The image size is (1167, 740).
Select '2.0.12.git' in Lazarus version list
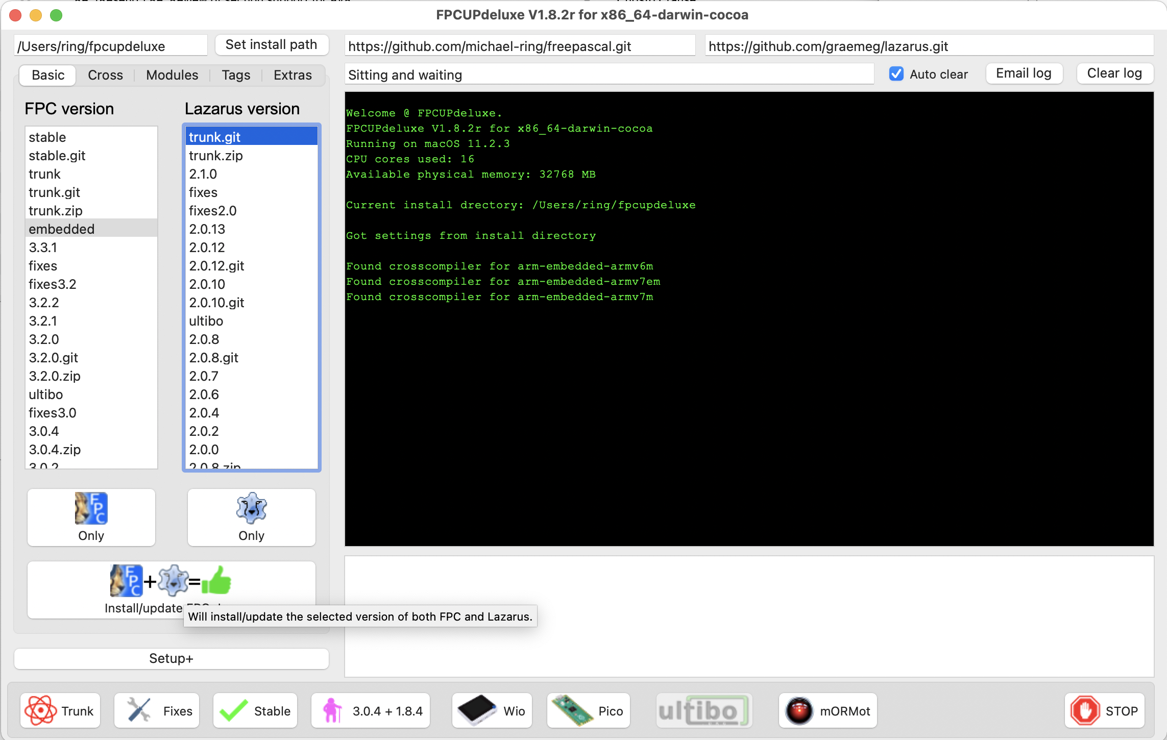click(x=252, y=266)
